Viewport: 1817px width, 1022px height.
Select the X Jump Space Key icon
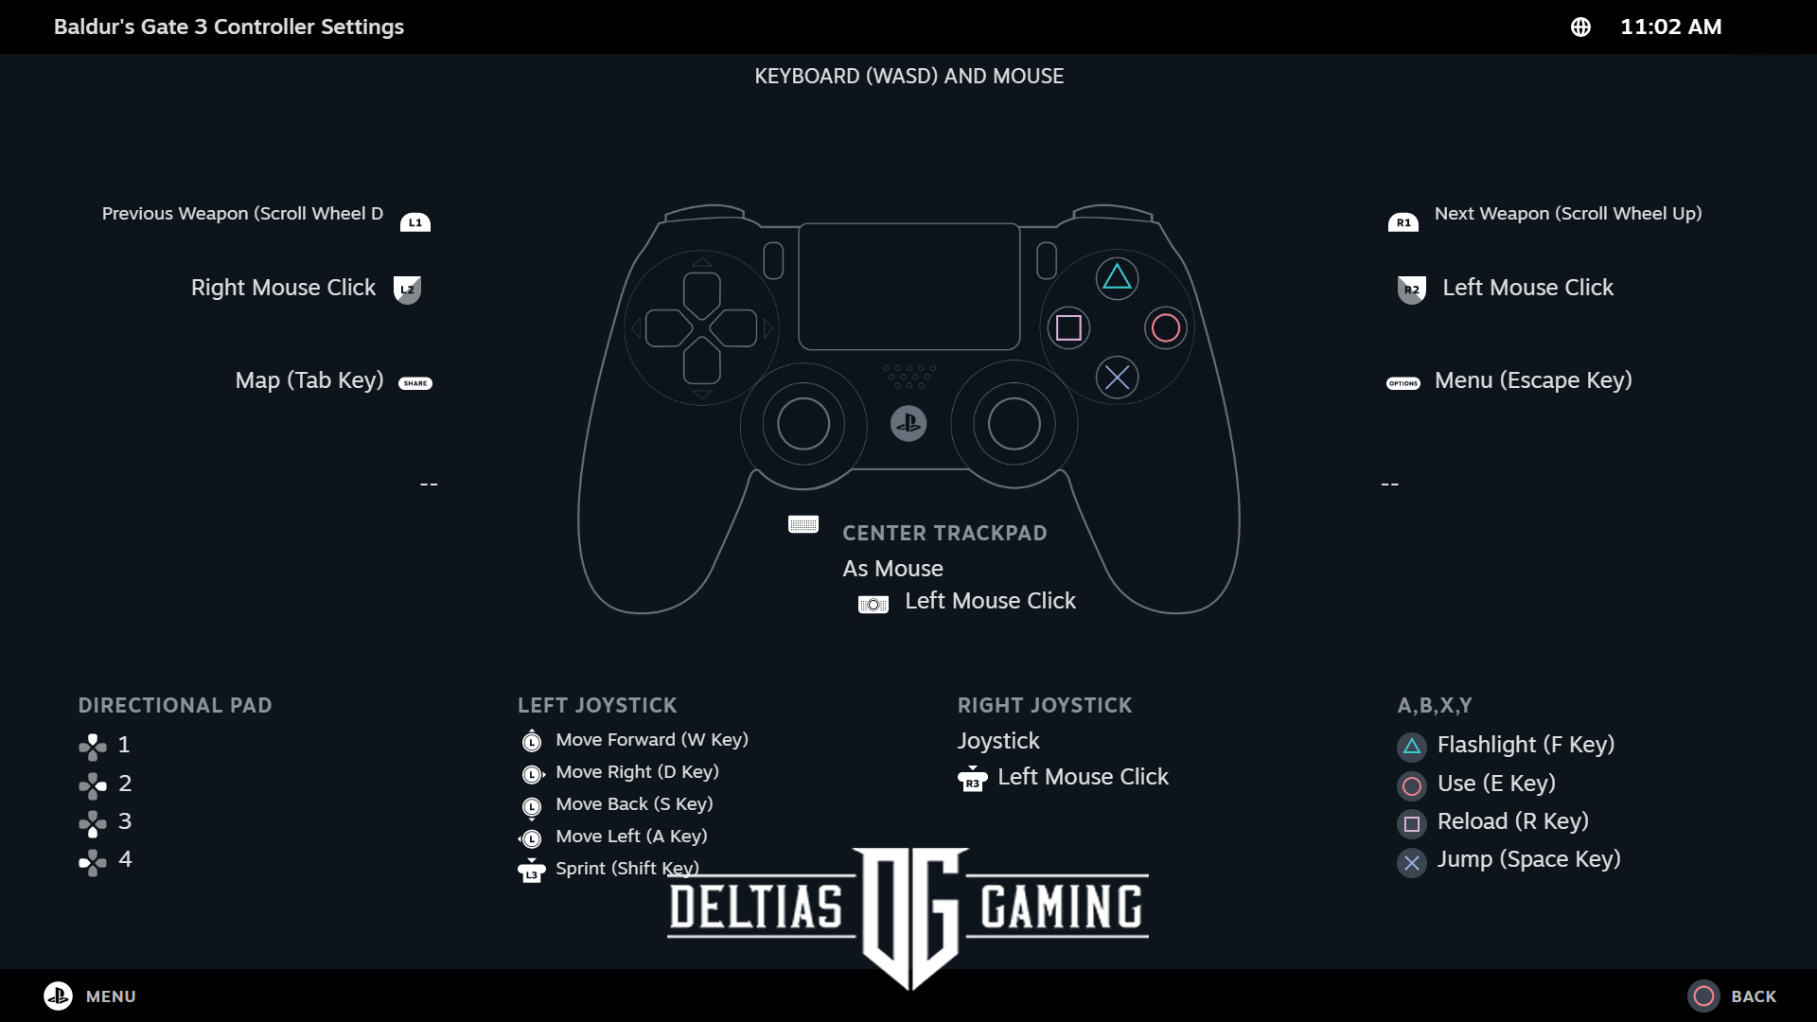click(1410, 858)
